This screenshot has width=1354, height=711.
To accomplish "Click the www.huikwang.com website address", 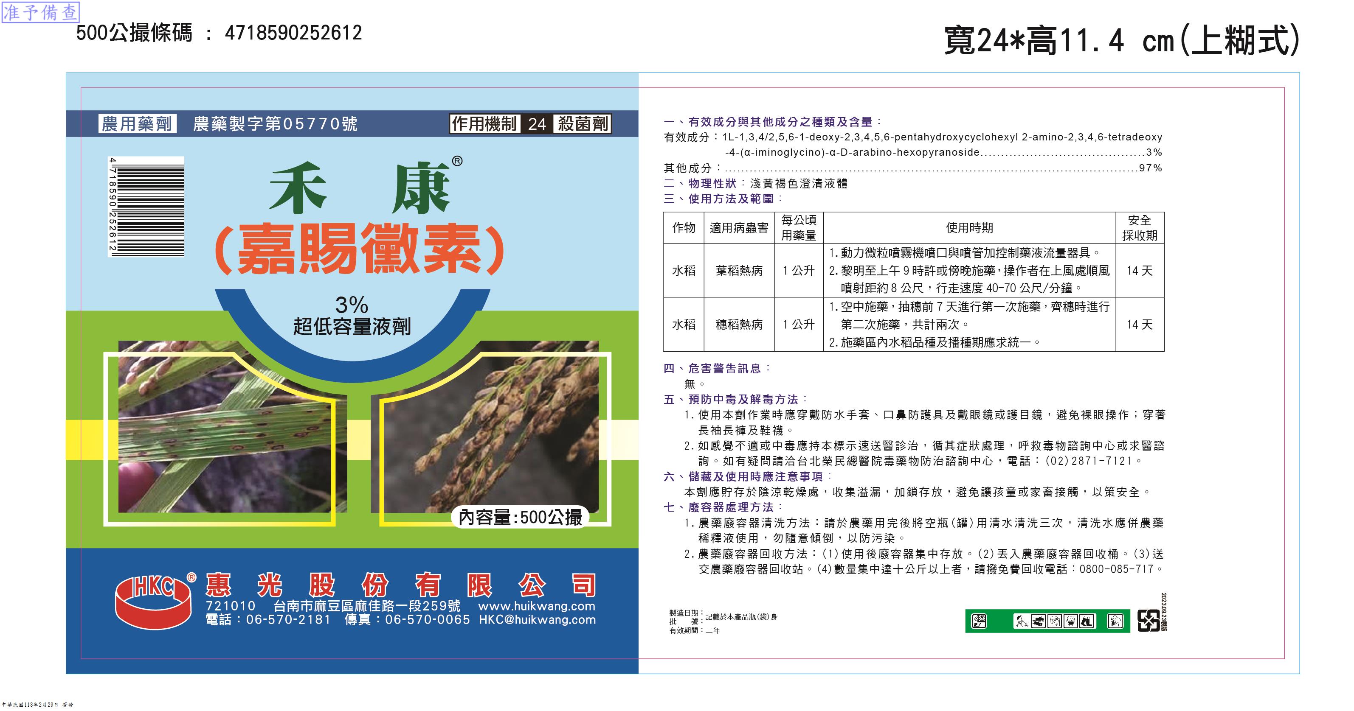I will point(537,606).
